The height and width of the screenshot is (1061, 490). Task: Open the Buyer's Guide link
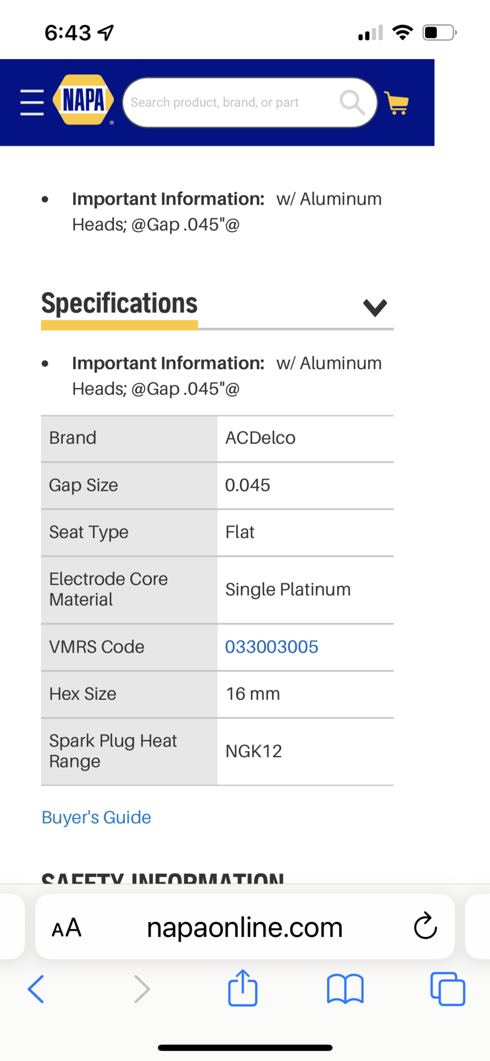pyautogui.click(x=96, y=817)
